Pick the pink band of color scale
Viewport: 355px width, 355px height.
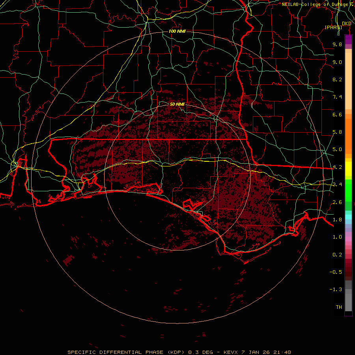pos(348,239)
